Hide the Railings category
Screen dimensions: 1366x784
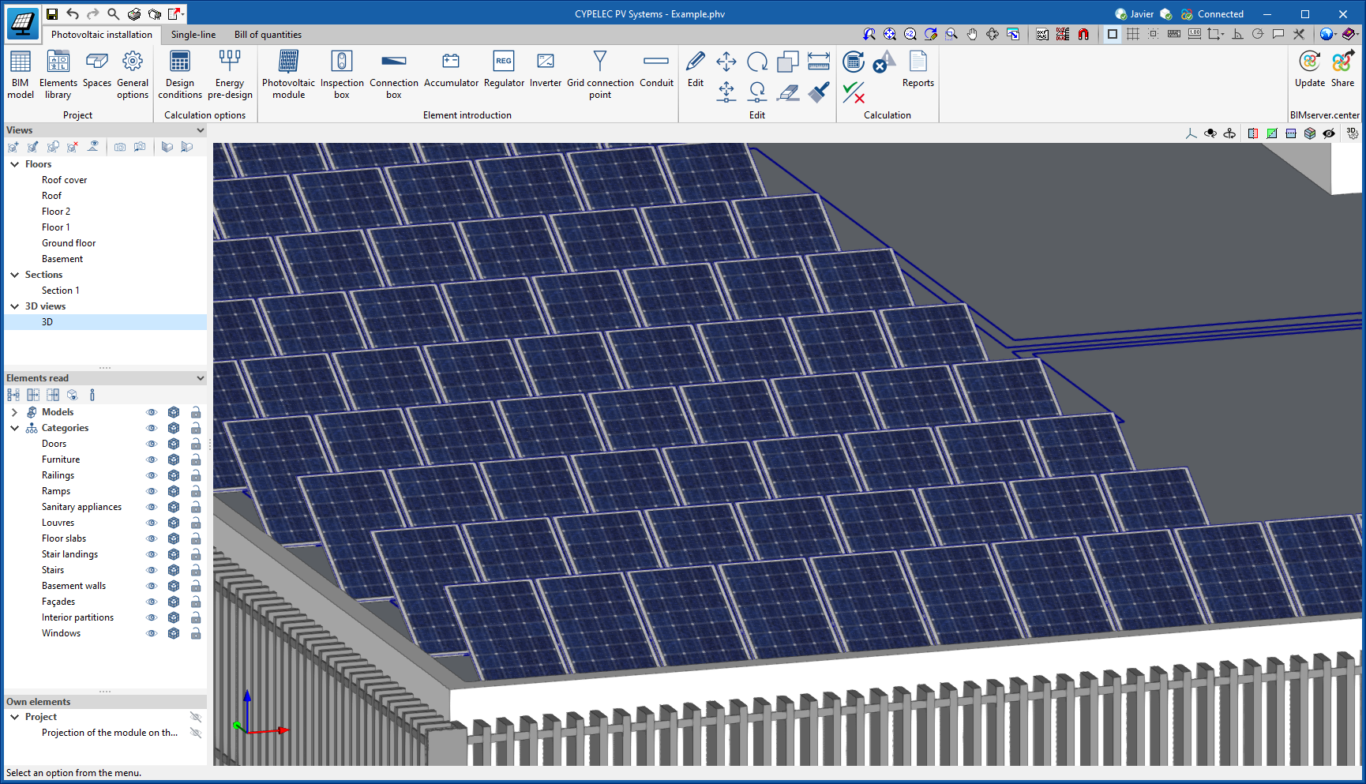coord(152,475)
